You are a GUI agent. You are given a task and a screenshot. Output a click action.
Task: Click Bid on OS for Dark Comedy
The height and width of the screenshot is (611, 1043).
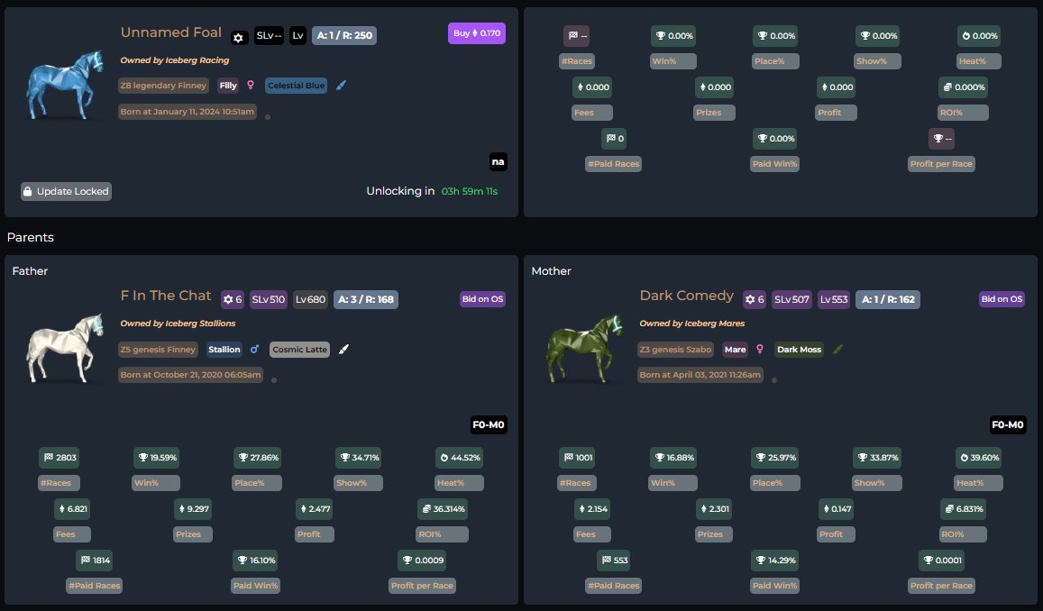[1002, 299]
